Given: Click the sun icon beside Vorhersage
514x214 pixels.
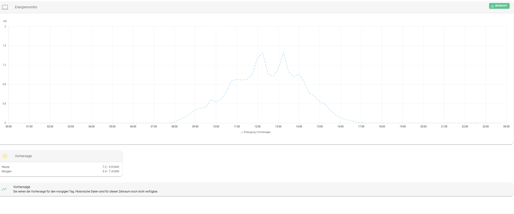Looking at the screenshot, I should (5, 156).
